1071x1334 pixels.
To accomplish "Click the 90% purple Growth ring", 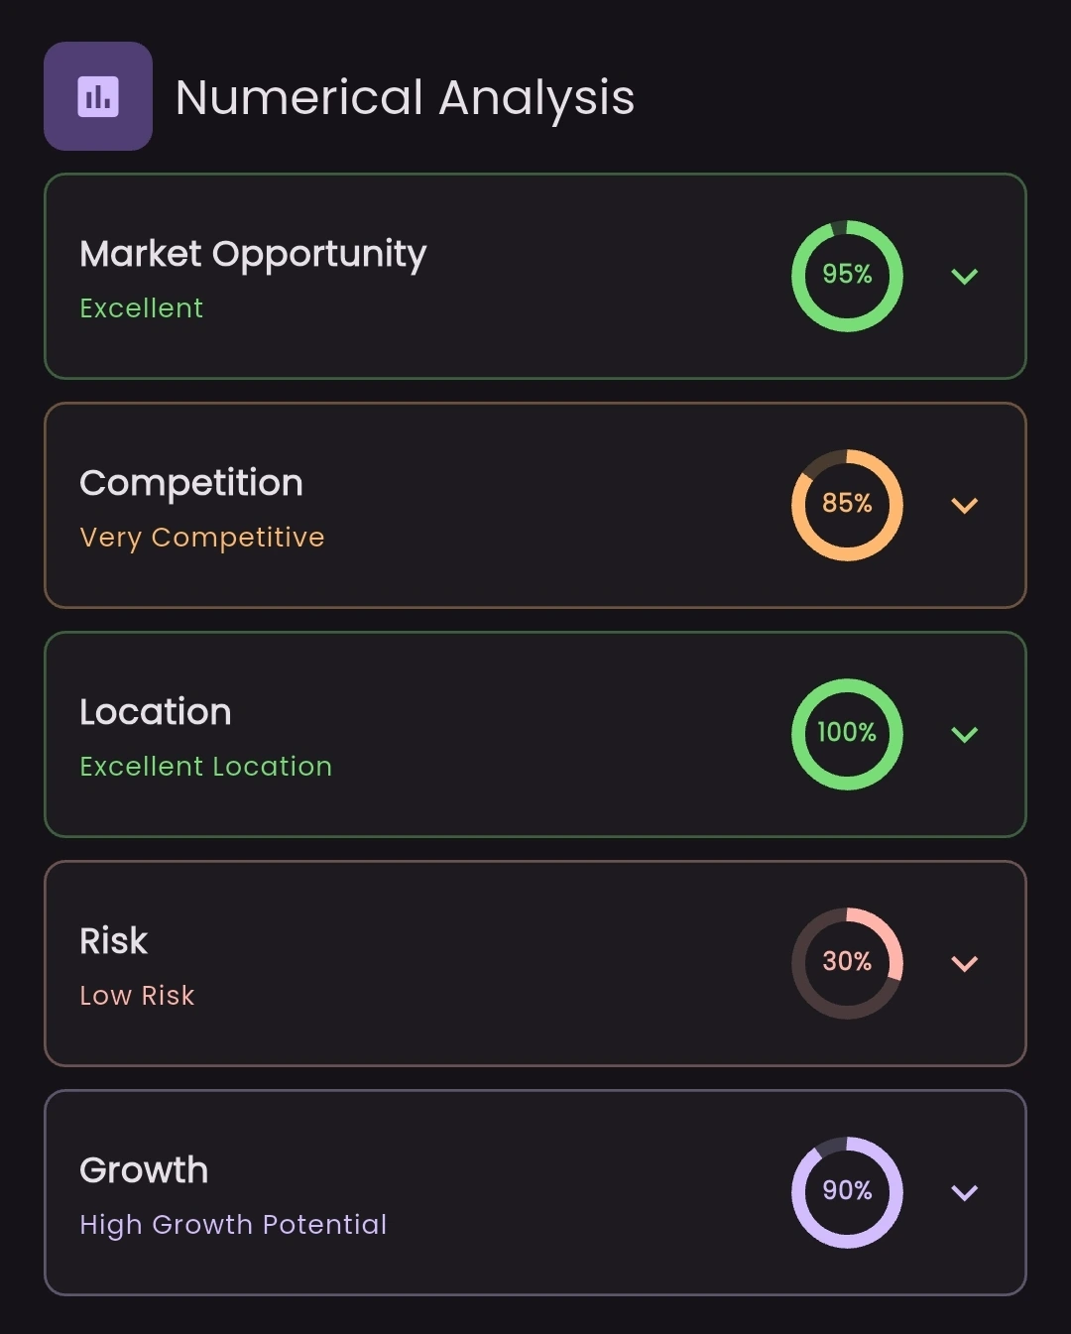I will pyautogui.click(x=847, y=1192).
